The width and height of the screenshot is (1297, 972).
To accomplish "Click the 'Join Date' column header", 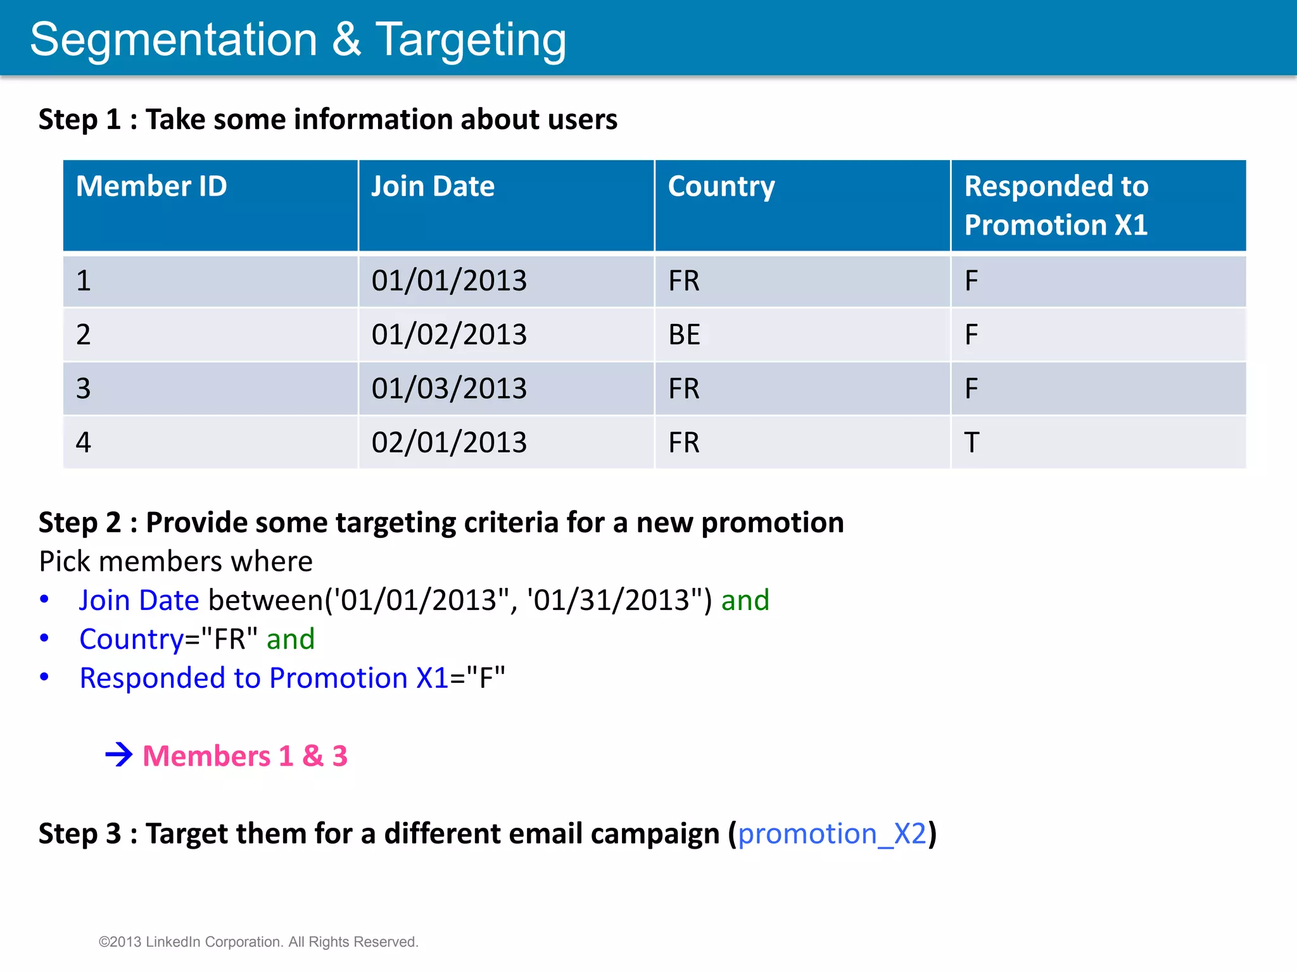I will coord(506,206).
